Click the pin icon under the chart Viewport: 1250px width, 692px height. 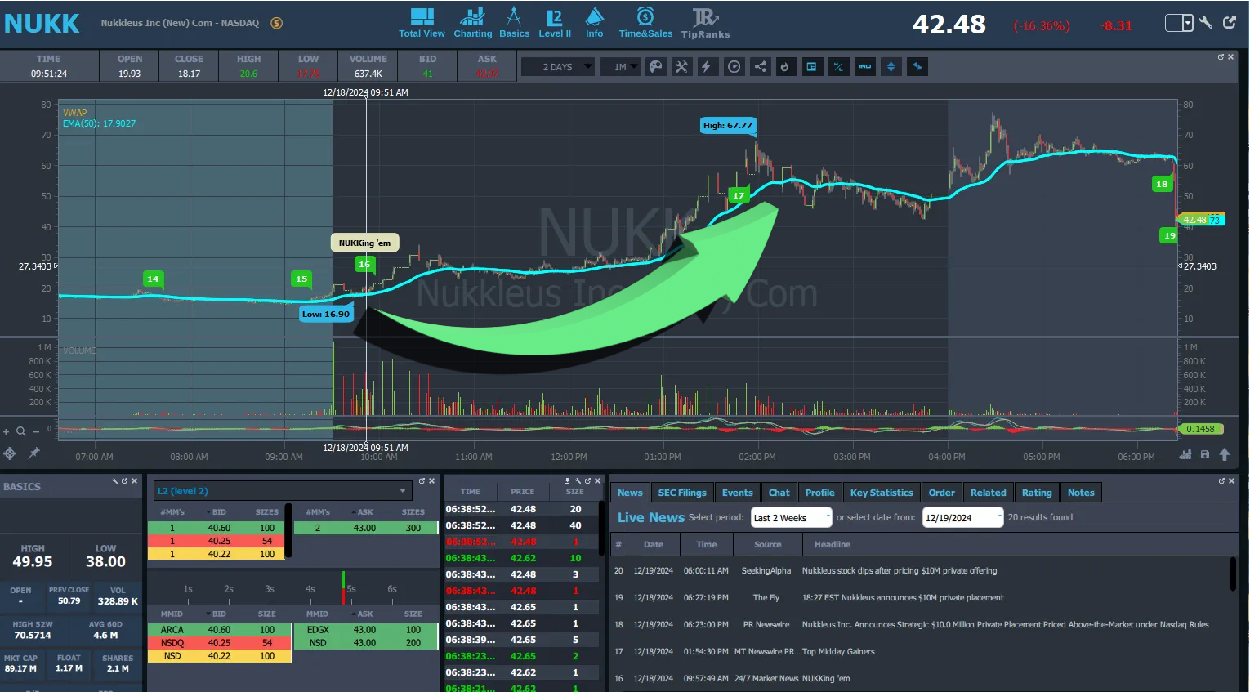click(x=34, y=453)
